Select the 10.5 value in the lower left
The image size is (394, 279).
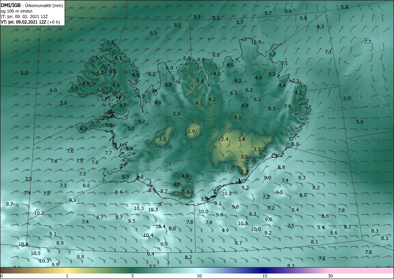point(36,253)
